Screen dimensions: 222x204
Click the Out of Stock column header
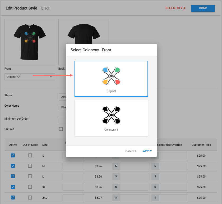(30, 145)
